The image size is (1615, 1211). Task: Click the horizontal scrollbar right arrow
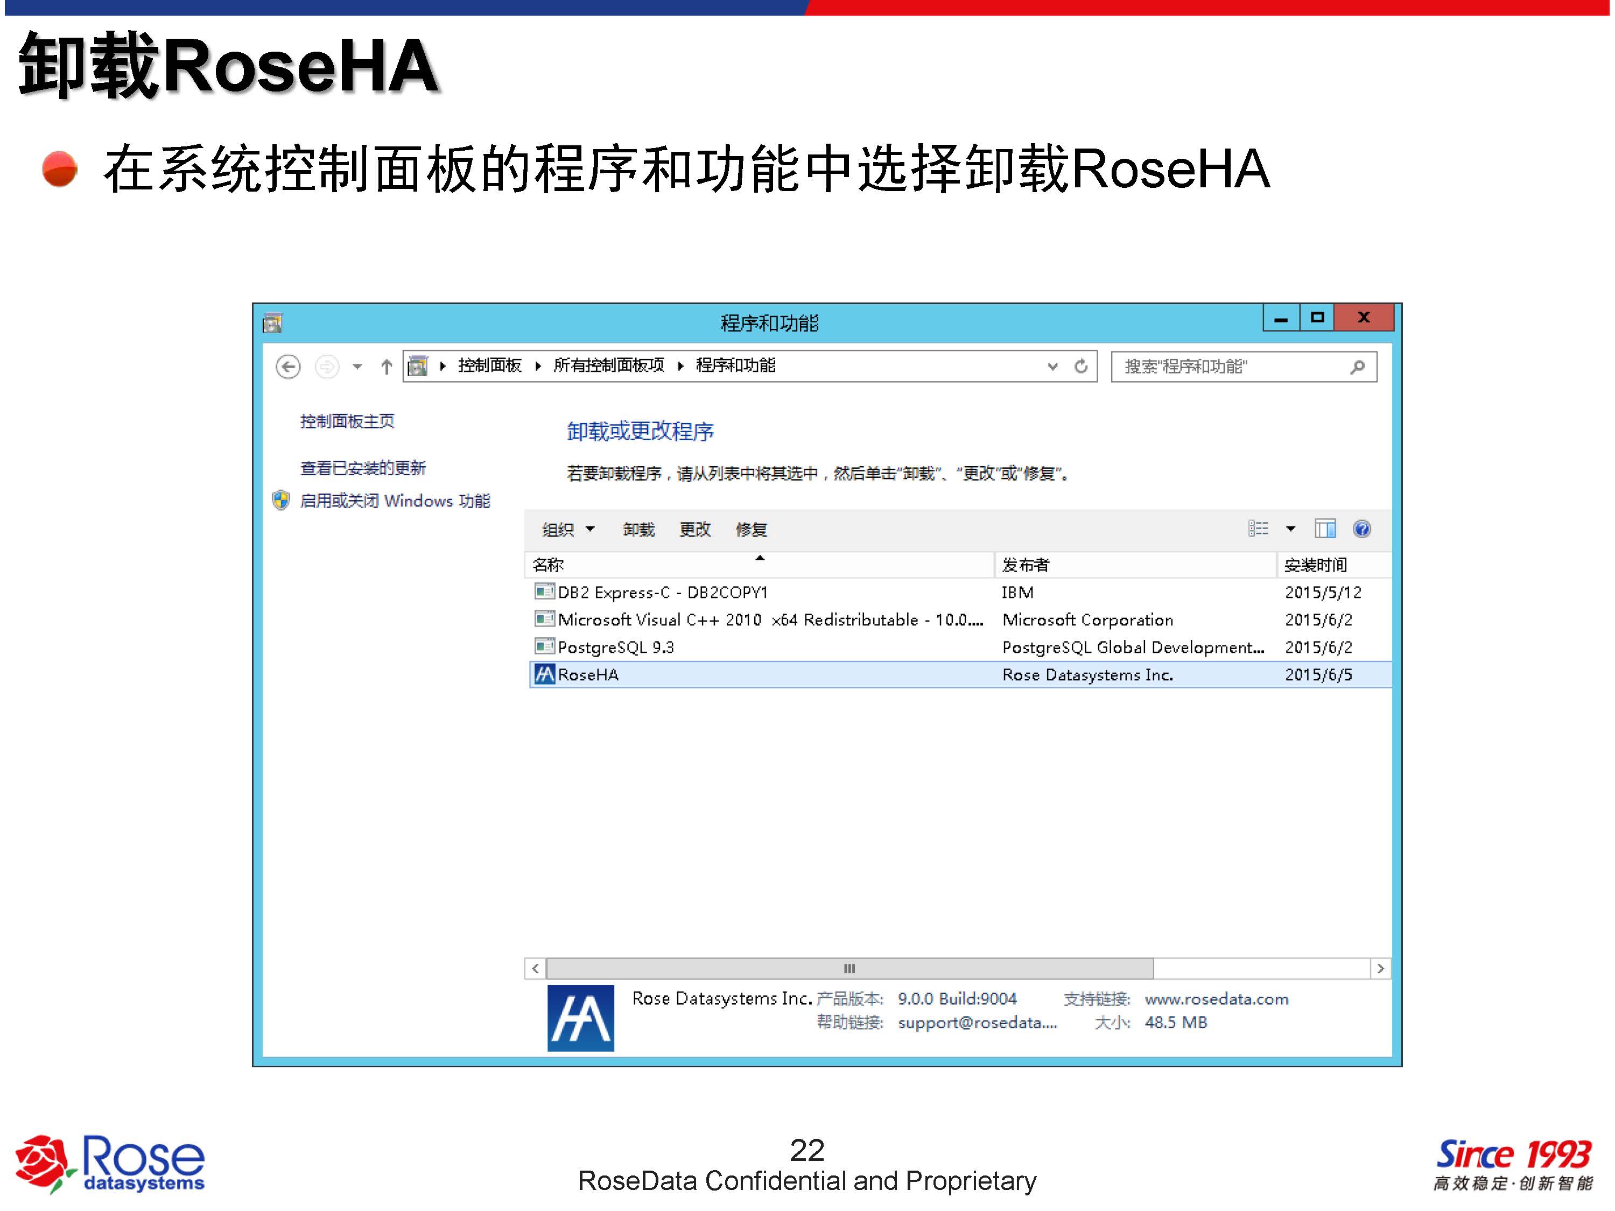point(1380,969)
